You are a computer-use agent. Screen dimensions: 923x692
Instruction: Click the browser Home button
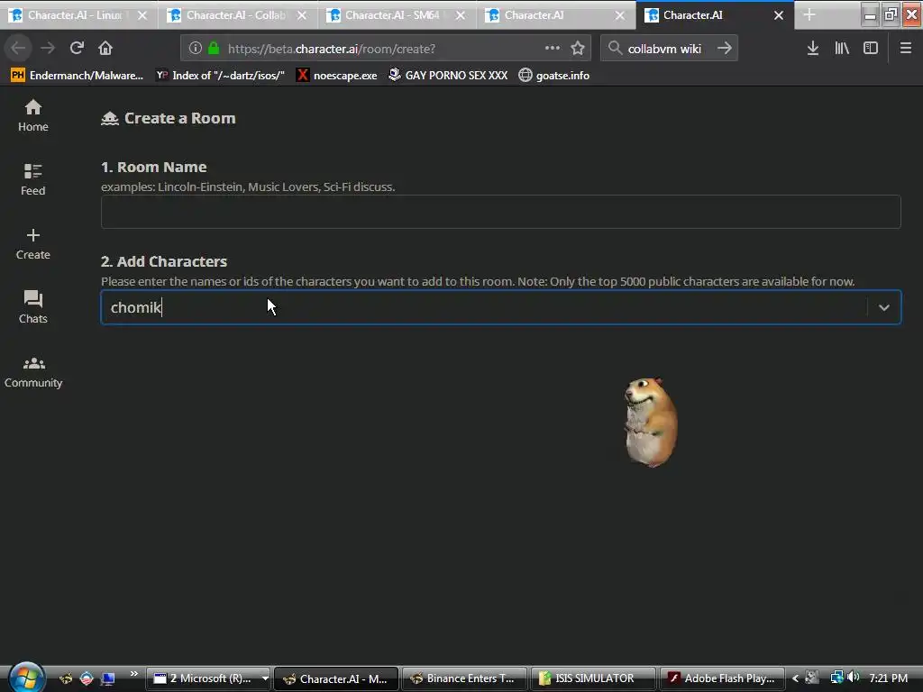(x=105, y=49)
